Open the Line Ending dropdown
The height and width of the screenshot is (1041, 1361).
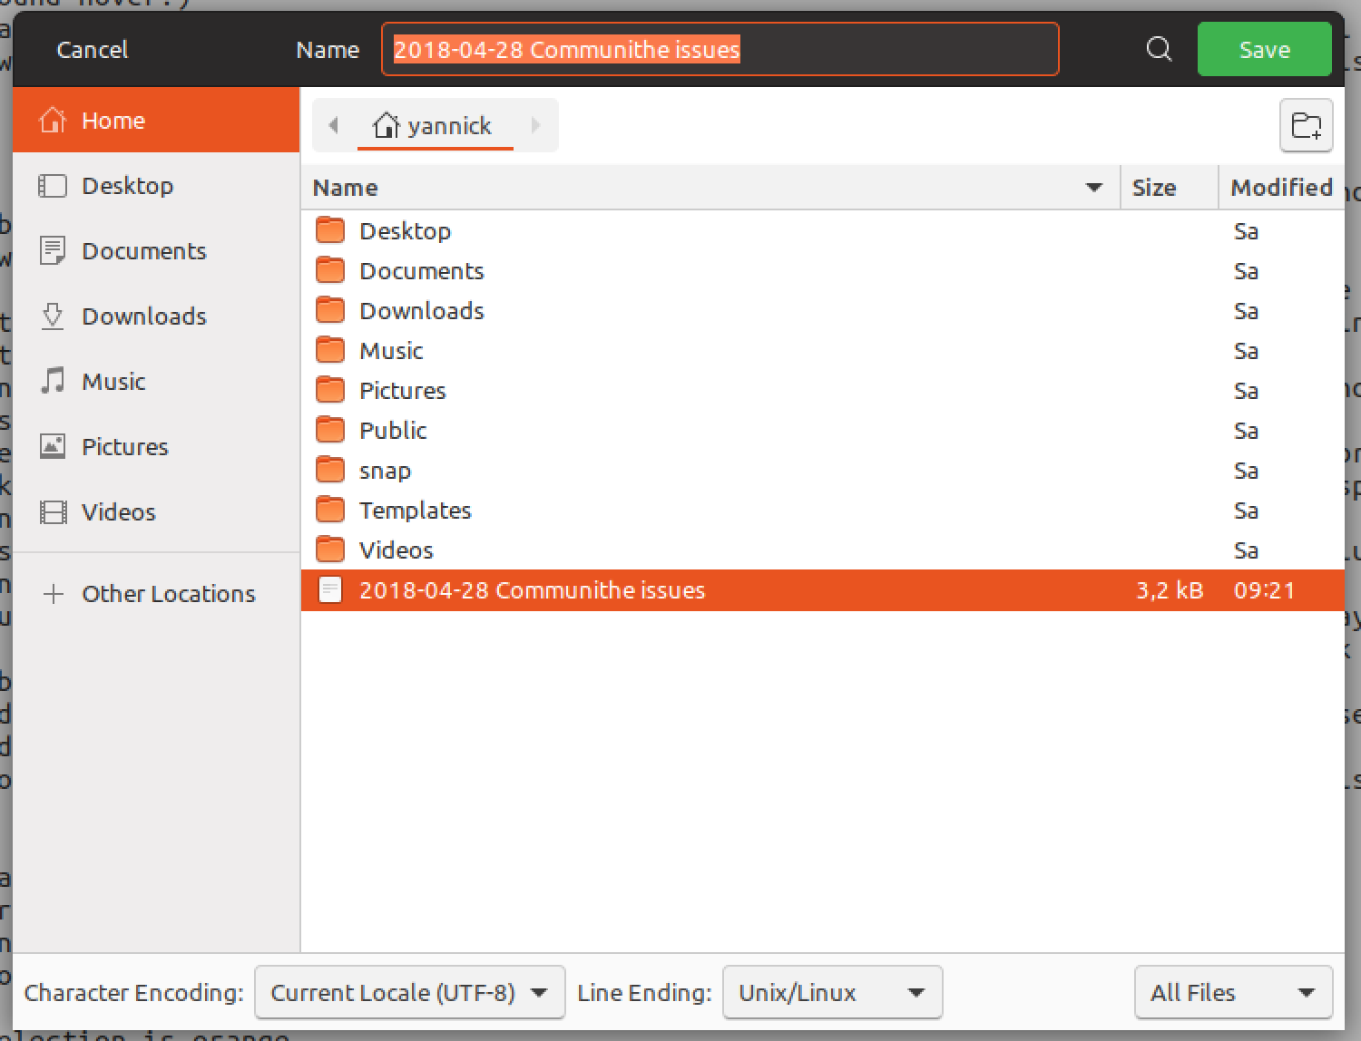click(831, 992)
